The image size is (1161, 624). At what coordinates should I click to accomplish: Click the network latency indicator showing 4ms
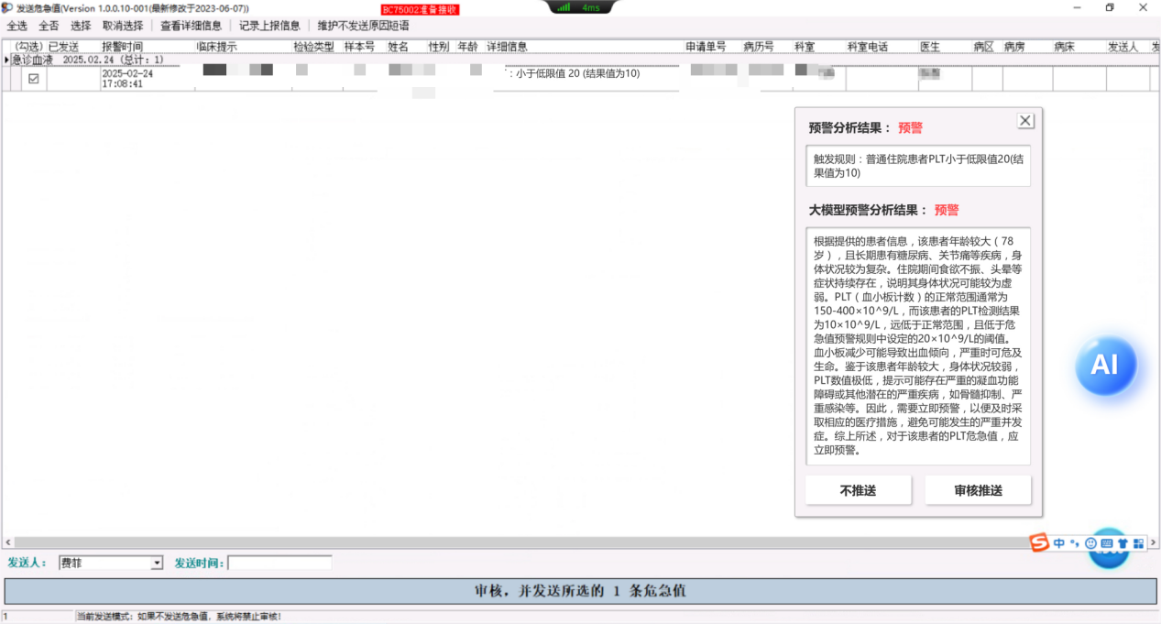coord(582,6)
